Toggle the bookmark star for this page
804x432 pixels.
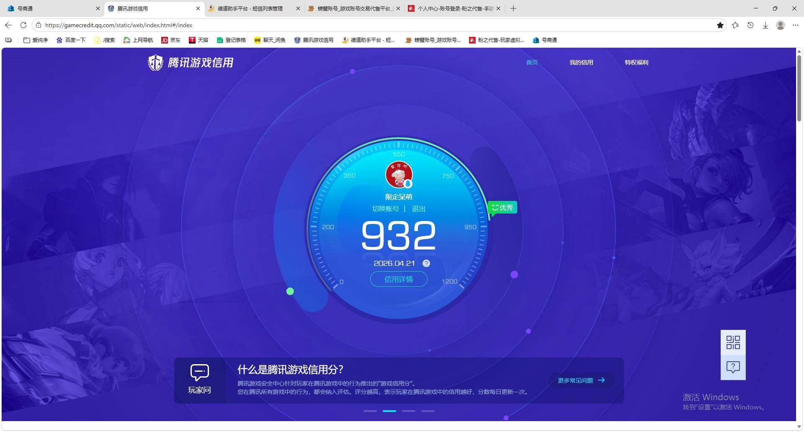[720, 25]
